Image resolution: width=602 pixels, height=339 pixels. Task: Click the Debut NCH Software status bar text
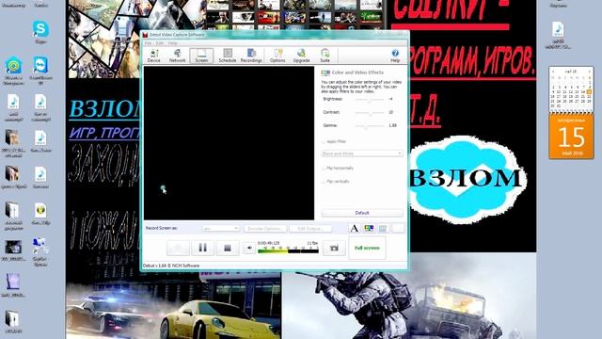[x=171, y=266]
